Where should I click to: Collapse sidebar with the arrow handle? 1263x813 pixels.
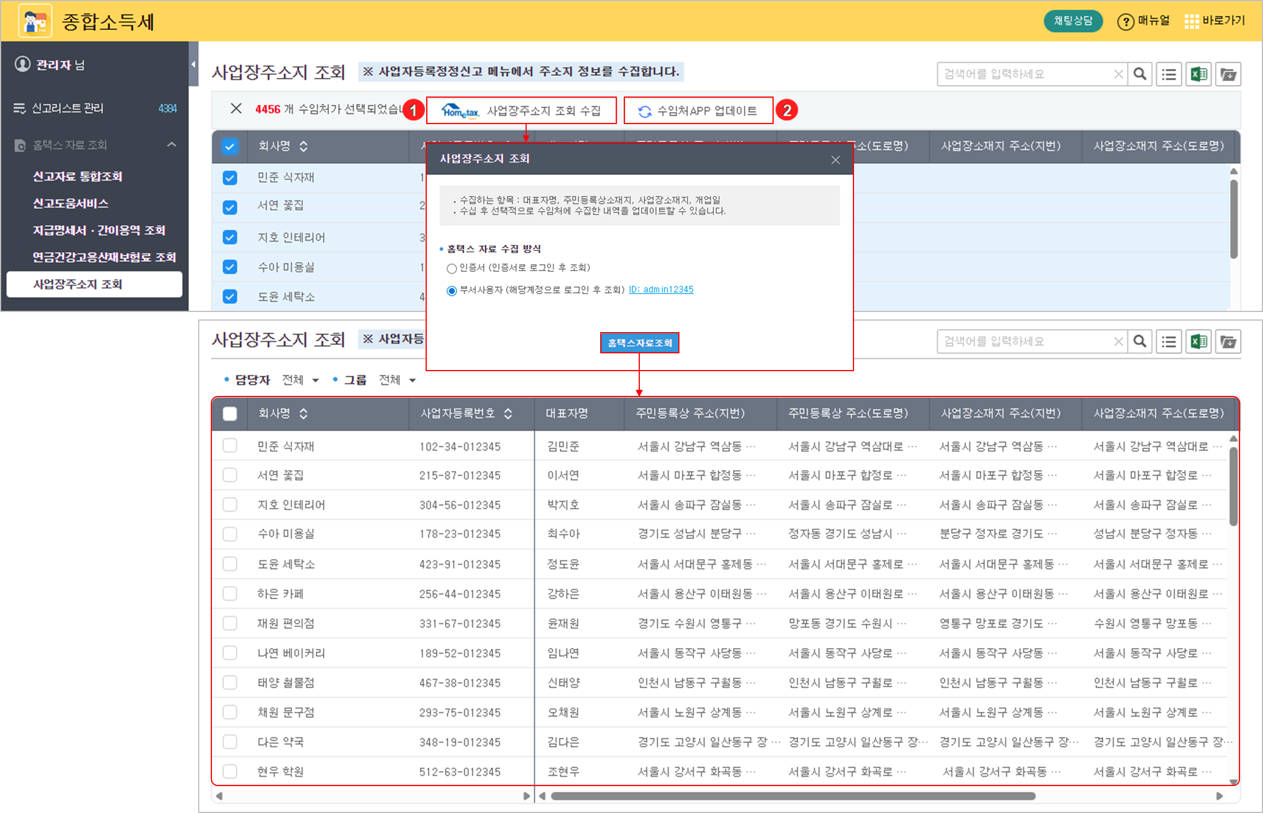click(x=194, y=64)
